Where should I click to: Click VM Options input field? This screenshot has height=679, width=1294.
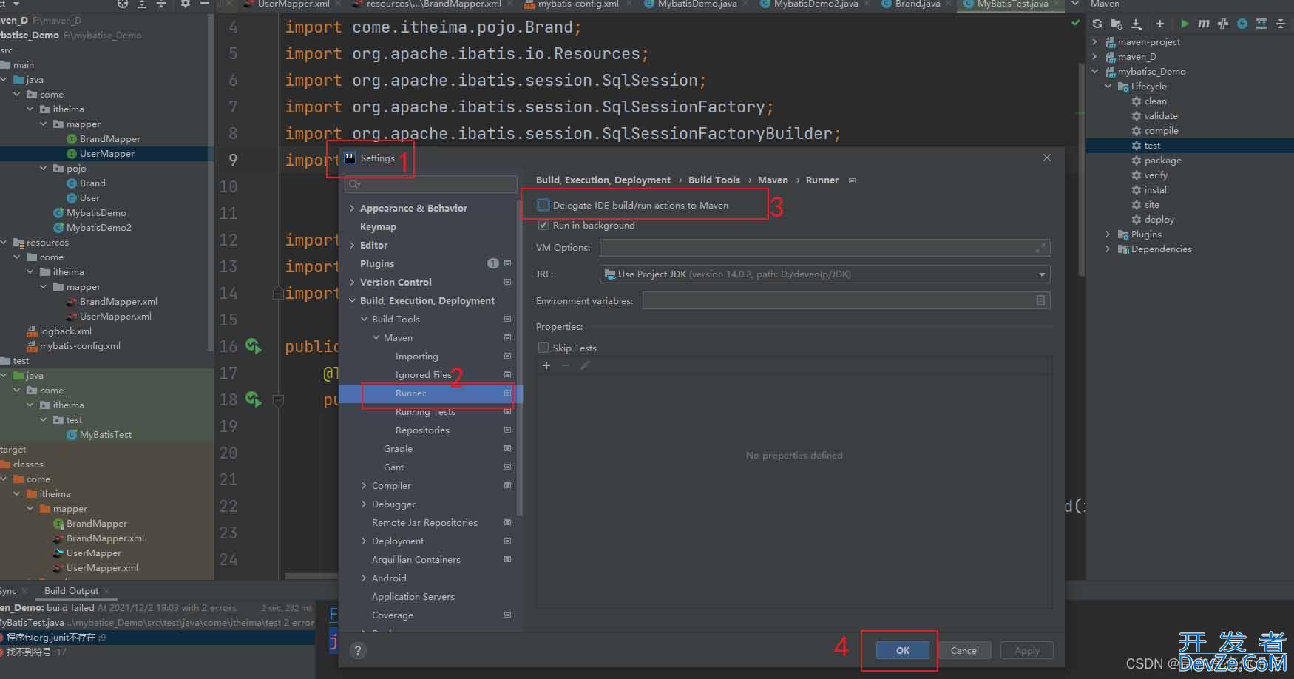point(824,248)
